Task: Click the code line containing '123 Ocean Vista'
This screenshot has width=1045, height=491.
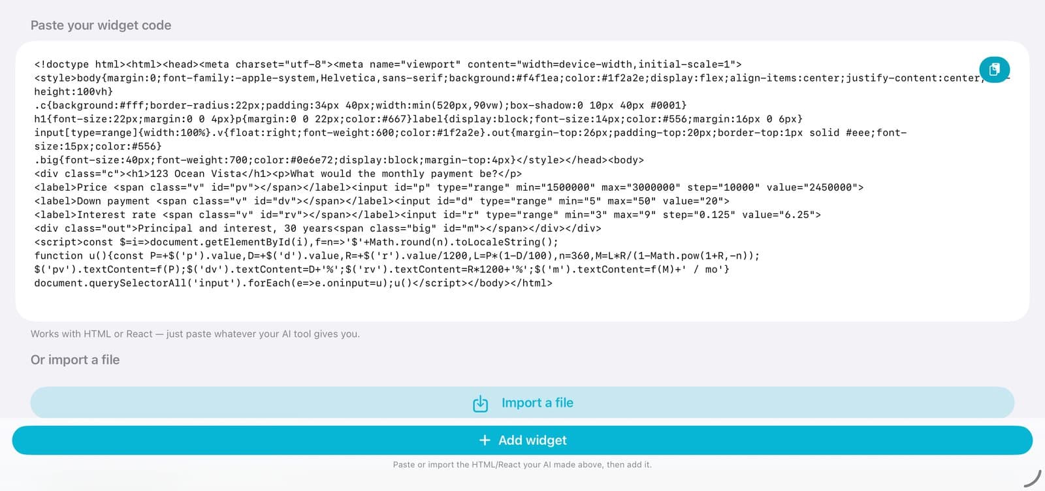Action: click(278, 174)
